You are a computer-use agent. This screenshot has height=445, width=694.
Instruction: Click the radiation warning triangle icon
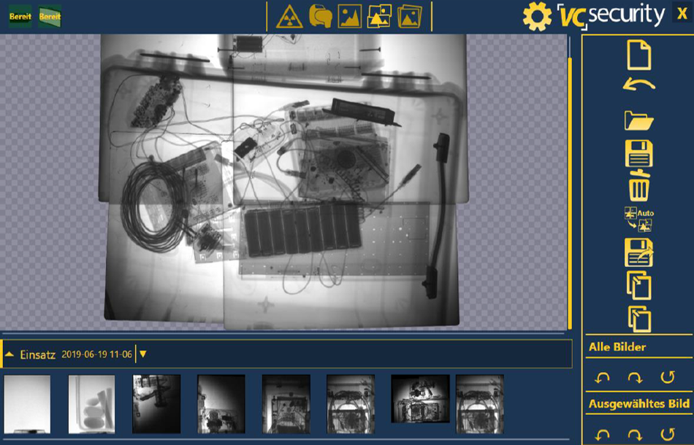289,17
